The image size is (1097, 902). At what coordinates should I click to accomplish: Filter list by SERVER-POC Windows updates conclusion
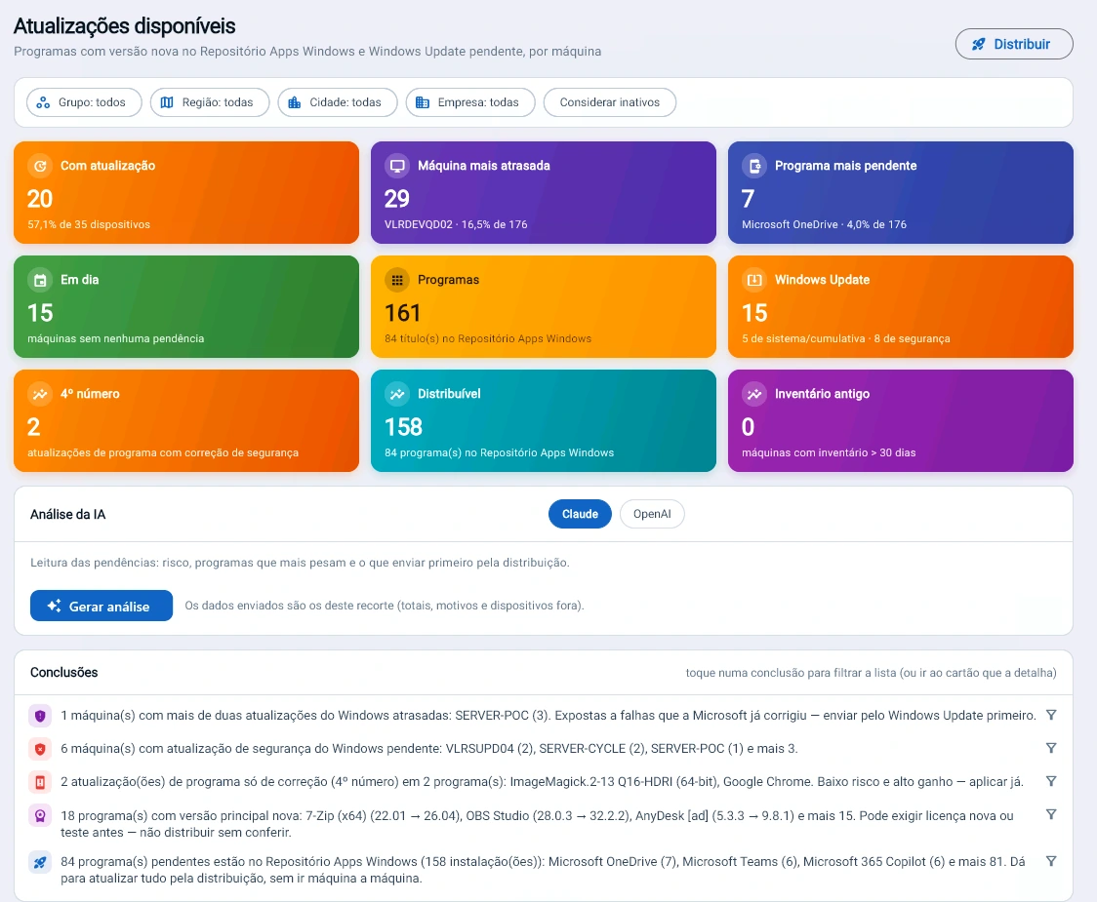pos(1051,715)
